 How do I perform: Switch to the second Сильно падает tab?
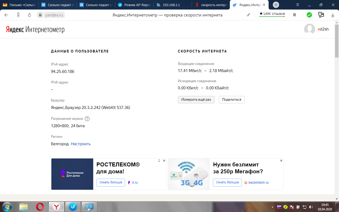96,5
